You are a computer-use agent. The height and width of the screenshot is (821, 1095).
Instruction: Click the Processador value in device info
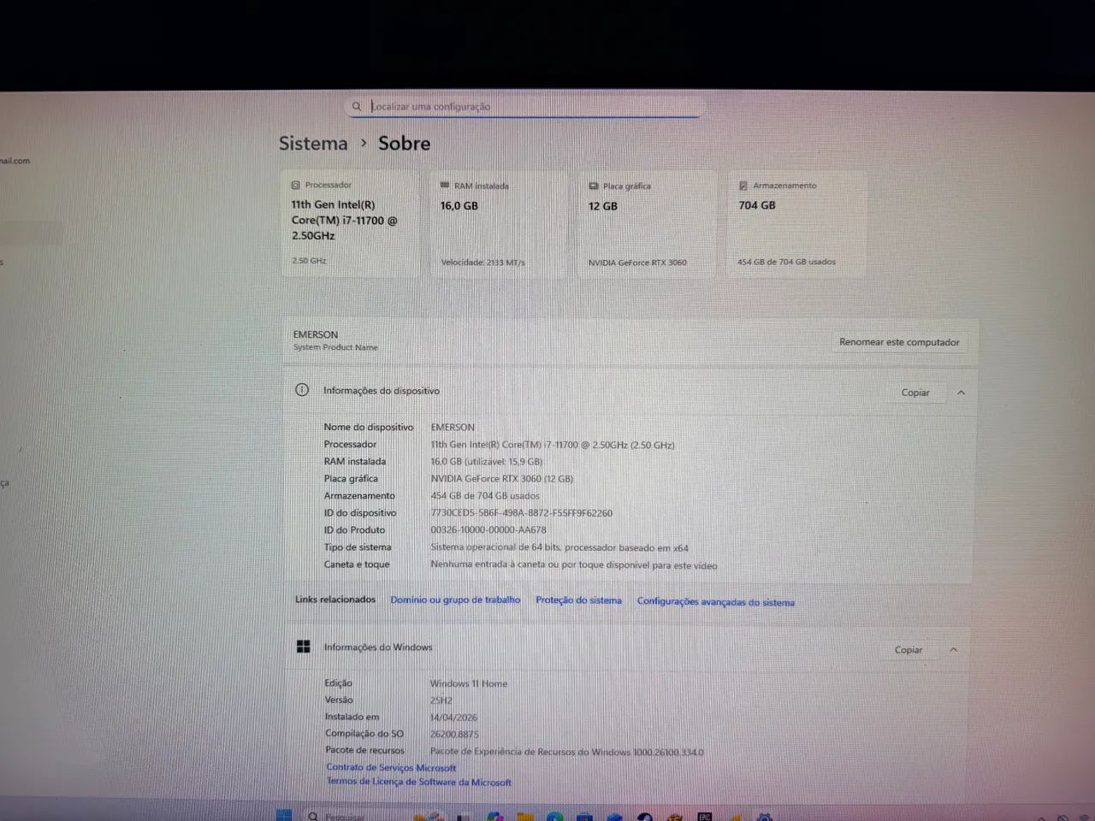pos(553,445)
